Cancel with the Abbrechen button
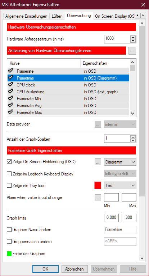The width and height of the screenshot is (149, 276). (x=74, y=269)
